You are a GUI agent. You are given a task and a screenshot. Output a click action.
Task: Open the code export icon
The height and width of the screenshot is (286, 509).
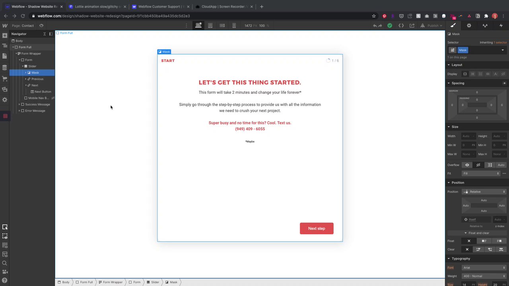(x=401, y=25)
